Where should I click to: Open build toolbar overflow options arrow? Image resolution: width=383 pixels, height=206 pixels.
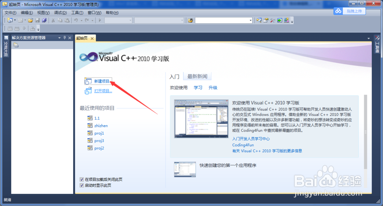[x=38, y=29]
